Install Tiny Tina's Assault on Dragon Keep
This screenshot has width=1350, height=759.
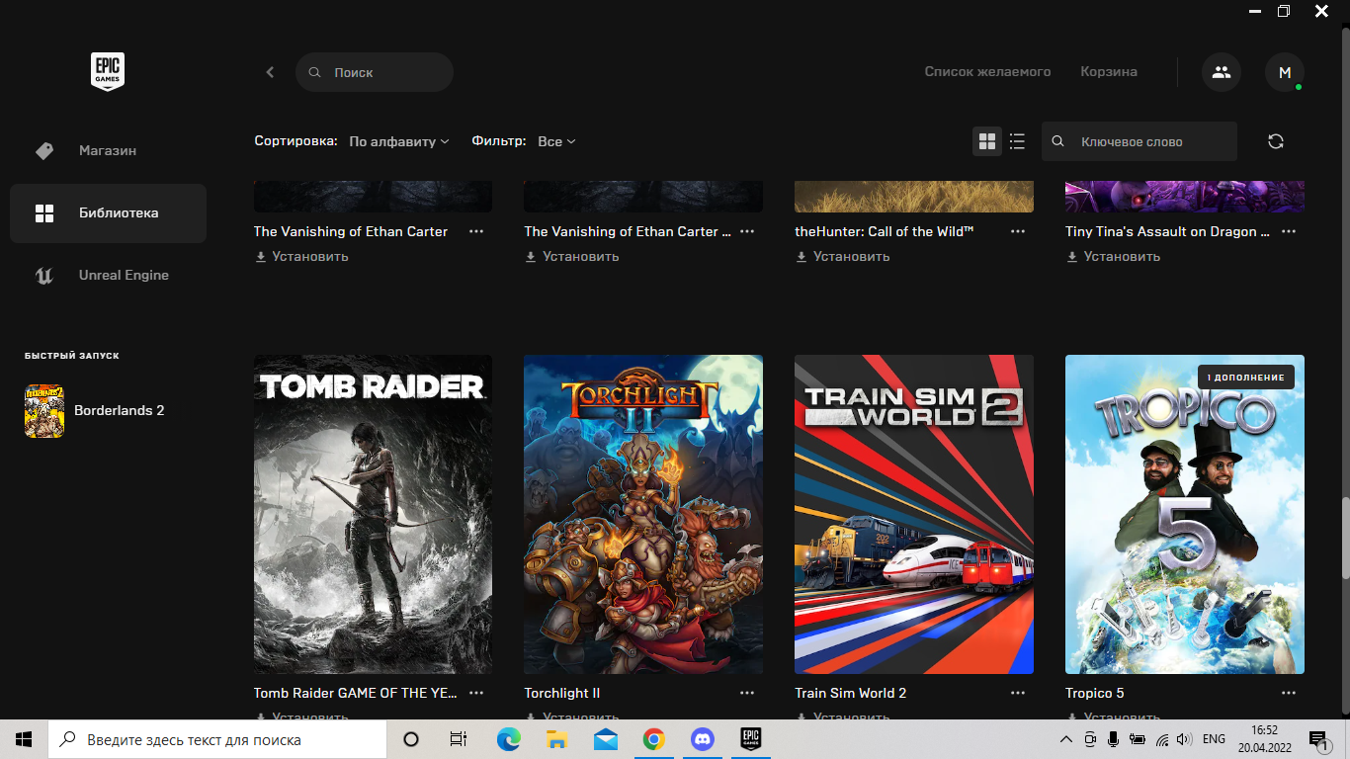1114,256
